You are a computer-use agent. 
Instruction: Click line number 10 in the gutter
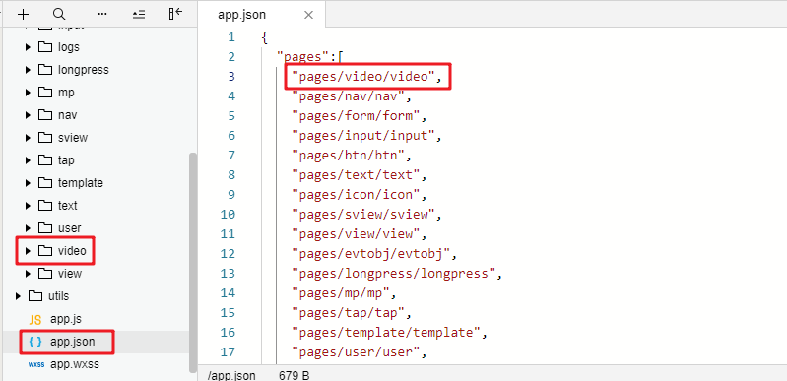tap(228, 215)
